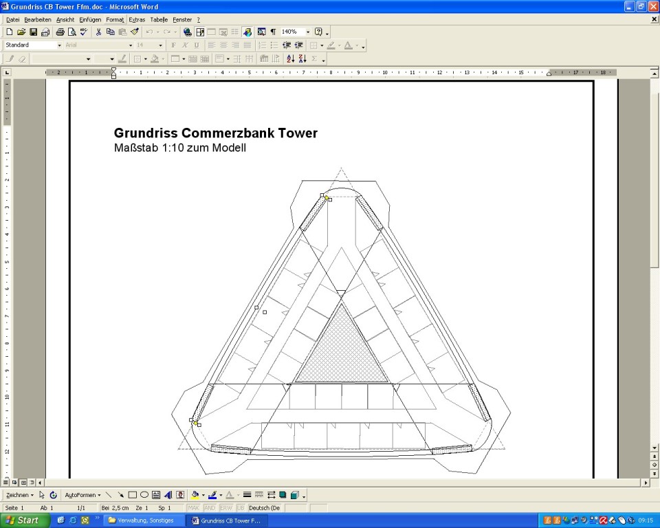Image resolution: width=660 pixels, height=528 pixels.
Task: Open the dash style options
Action: (x=259, y=495)
